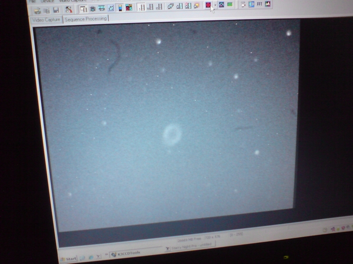Click the camera snapshot toolbar icon
353x264 pixels.
[92, 9]
